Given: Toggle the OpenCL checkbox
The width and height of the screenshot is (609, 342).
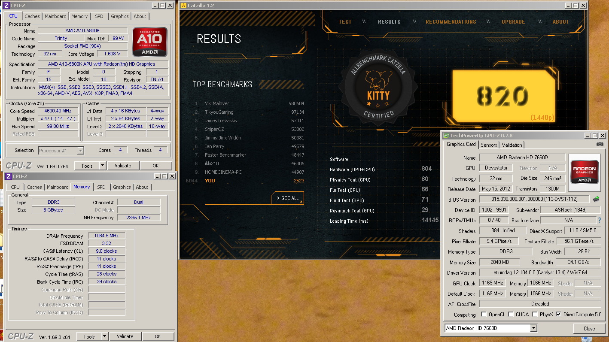Looking at the screenshot, I should click(484, 315).
